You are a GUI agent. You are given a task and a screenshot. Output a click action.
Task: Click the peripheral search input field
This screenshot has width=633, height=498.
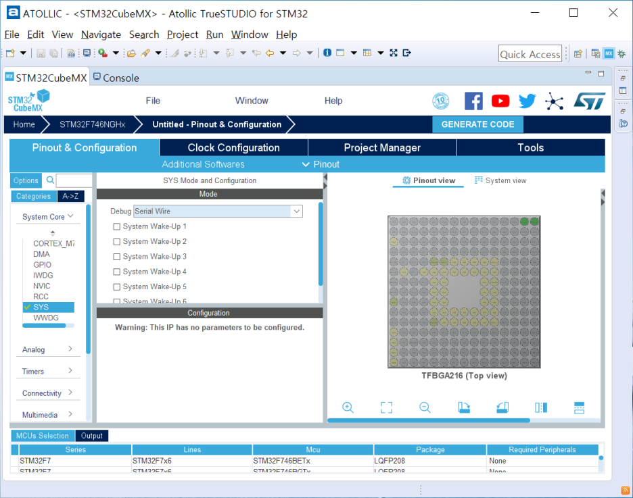74,180
